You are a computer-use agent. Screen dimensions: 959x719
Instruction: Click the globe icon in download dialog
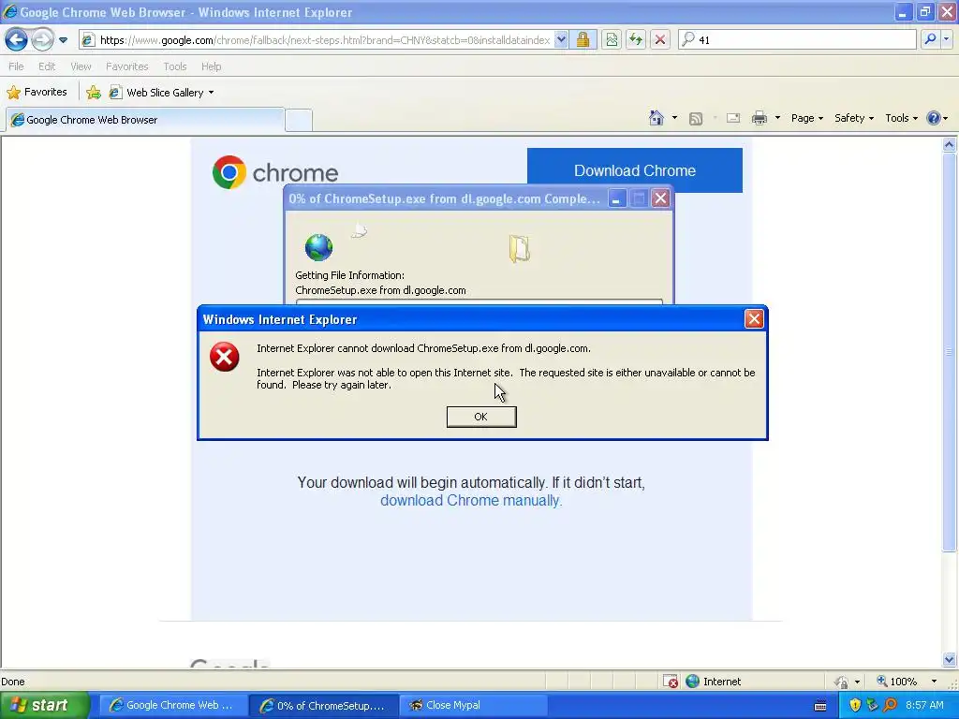[x=318, y=247]
